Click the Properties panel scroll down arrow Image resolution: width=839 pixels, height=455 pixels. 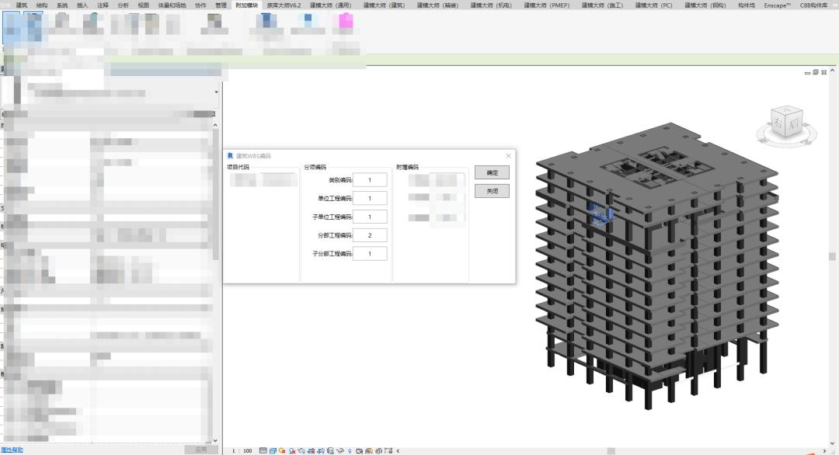[215, 441]
